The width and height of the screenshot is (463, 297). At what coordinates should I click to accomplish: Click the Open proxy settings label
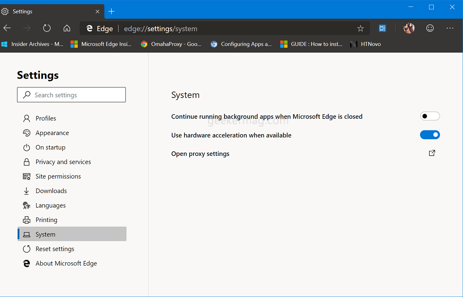[200, 154]
